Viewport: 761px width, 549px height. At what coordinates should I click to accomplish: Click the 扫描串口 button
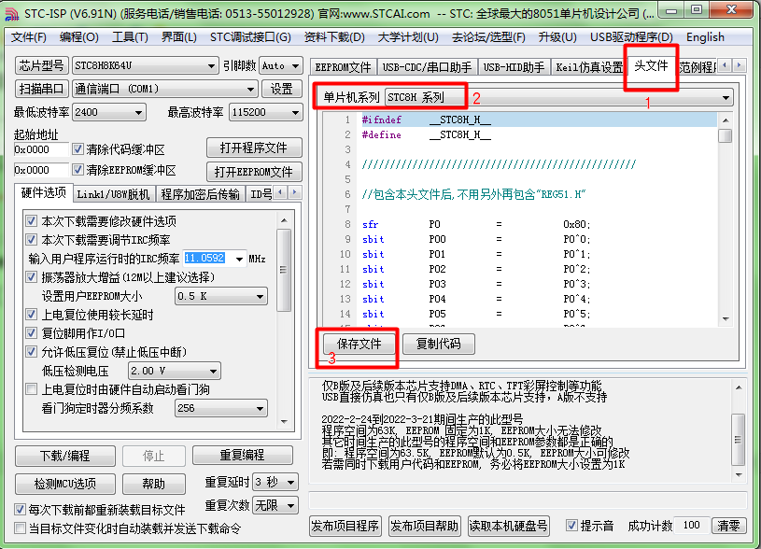pyautogui.click(x=42, y=89)
